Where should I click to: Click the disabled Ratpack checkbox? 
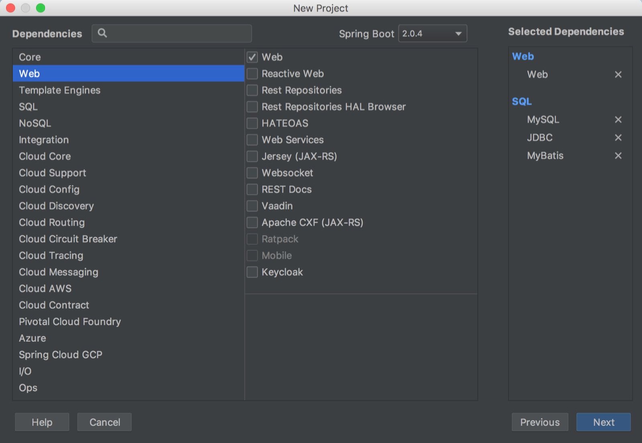click(252, 239)
